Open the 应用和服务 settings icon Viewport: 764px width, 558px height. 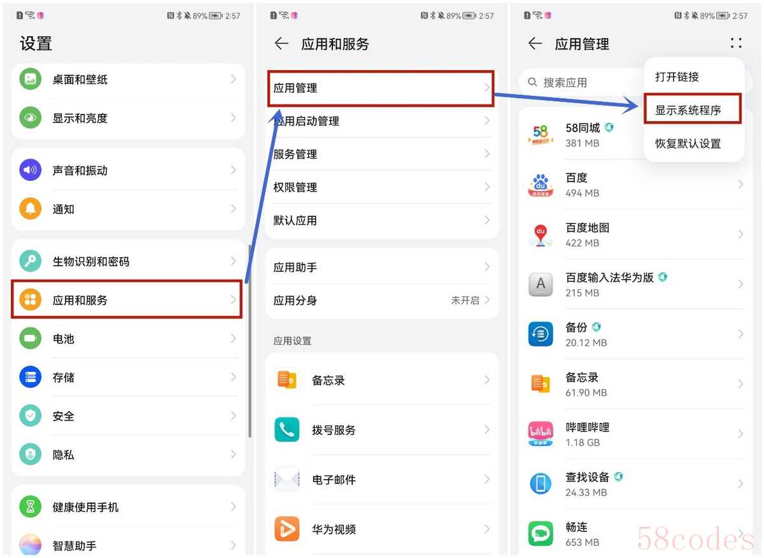click(x=30, y=300)
